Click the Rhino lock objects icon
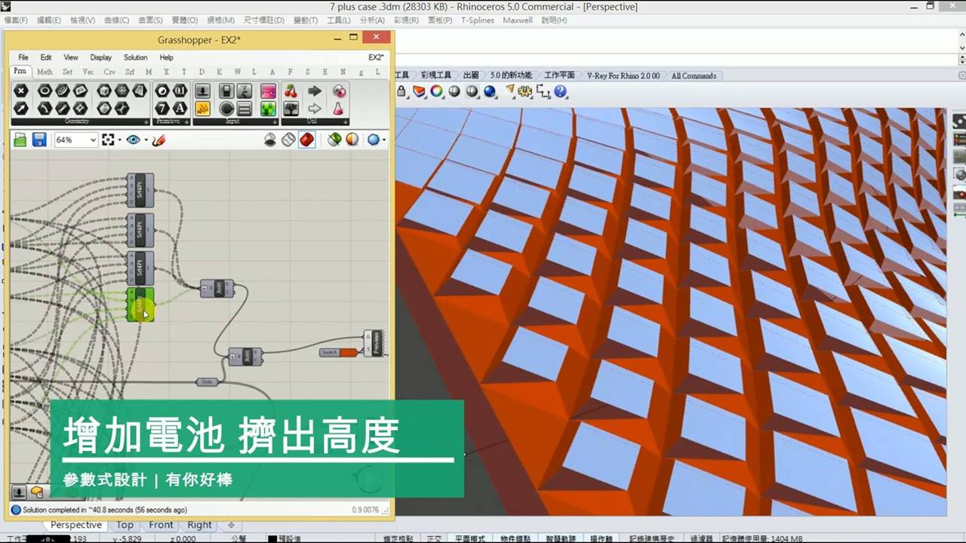The height and width of the screenshot is (543, 966). 401,91
